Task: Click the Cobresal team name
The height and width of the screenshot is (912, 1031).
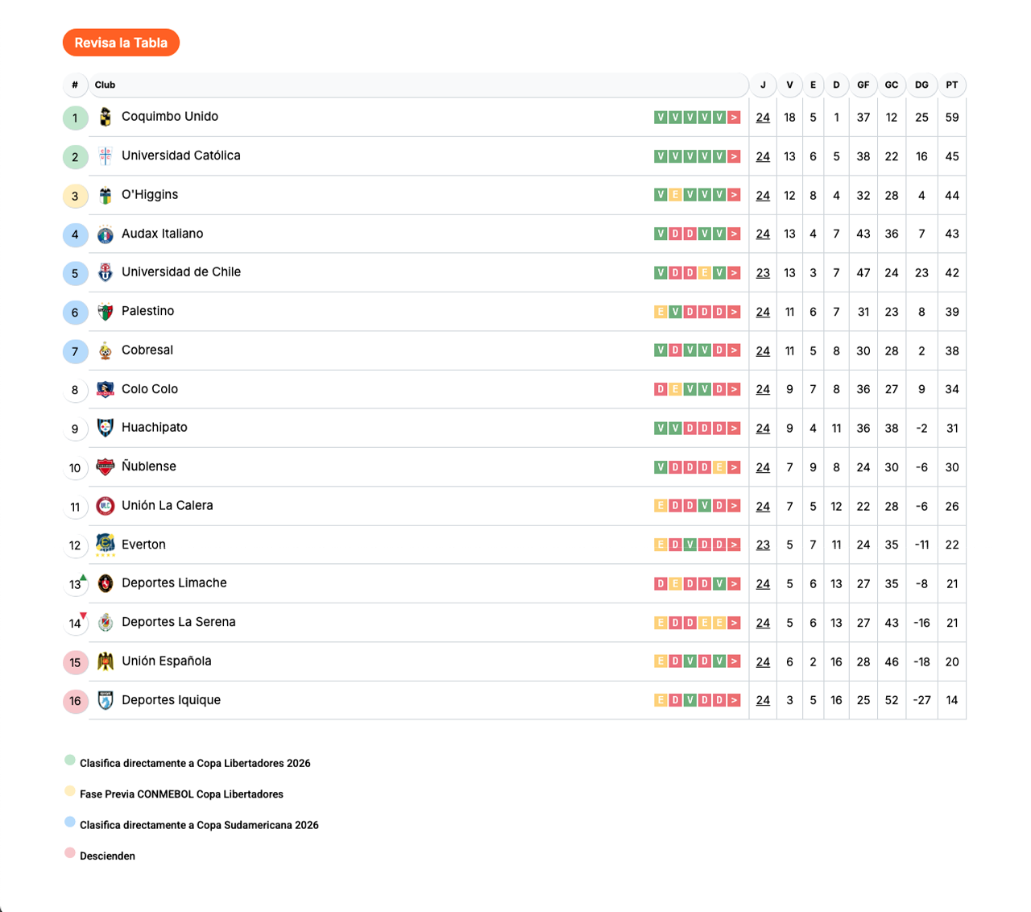Action: coord(147,350)
